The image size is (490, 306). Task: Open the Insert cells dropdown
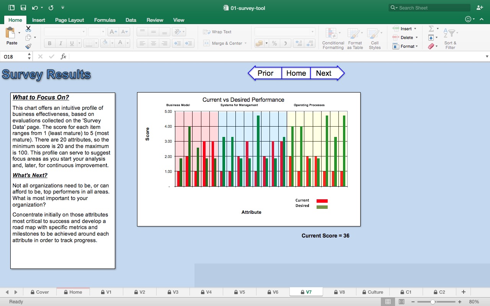pos(405,28)
